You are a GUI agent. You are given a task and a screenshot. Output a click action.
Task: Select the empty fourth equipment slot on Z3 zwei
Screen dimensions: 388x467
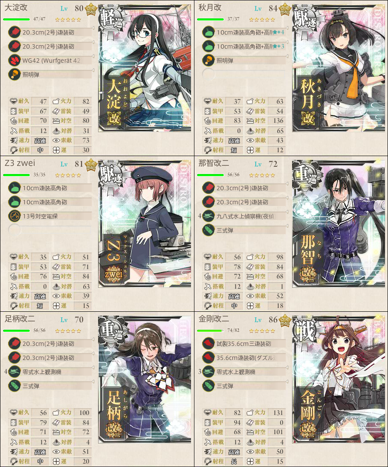pyautogui.click(x=50, y=229)
